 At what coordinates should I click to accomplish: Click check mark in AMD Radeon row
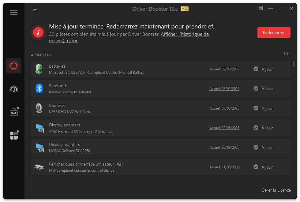point(256,128)
